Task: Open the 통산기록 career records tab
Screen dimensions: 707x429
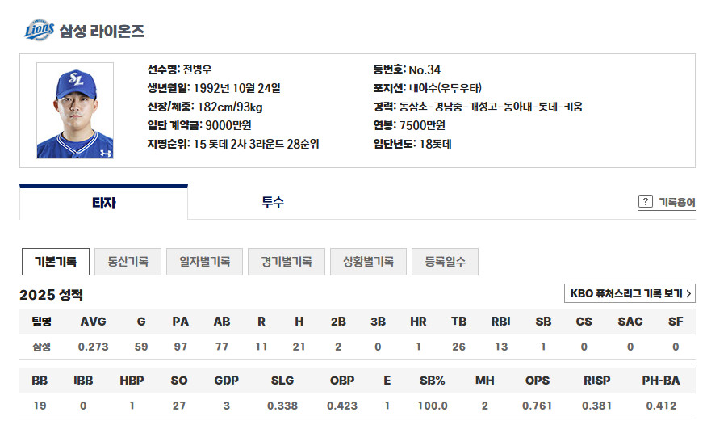Action: pyautogui.click(x=128, y=262)
